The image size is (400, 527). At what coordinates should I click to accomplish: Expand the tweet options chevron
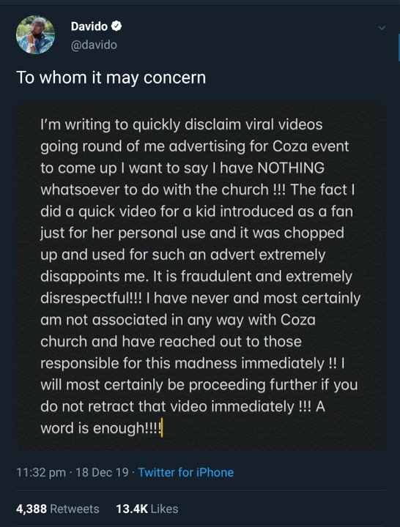(382, 29)
